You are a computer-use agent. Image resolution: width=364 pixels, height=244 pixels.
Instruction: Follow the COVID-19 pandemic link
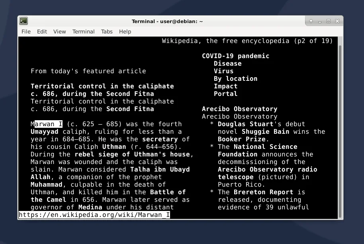[236, 56]
